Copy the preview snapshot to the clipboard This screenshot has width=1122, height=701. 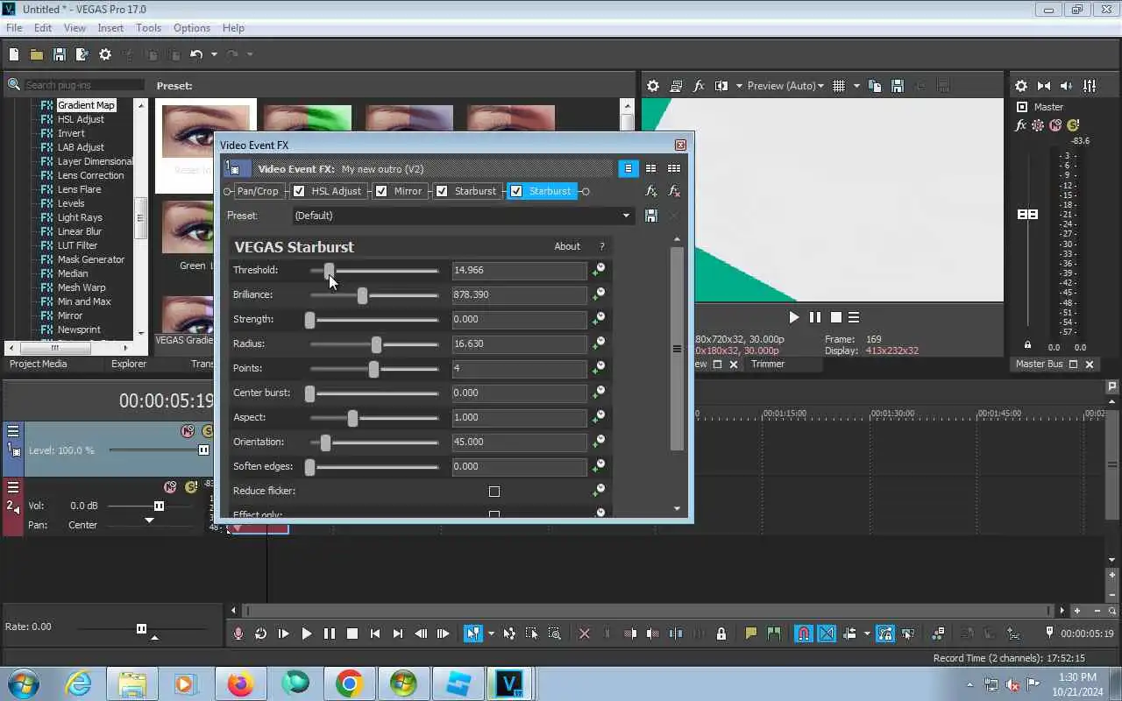(875, 86)
